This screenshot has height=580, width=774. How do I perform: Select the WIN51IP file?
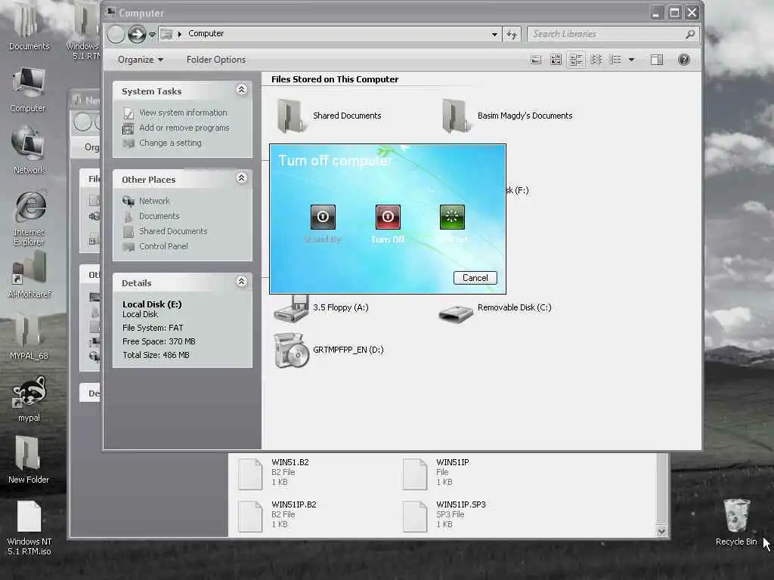click(x=436, y=473)
